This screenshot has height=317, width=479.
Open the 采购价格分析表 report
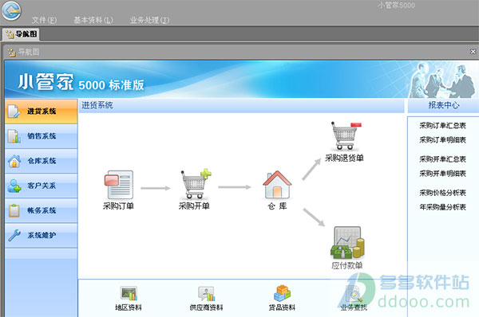442,193
